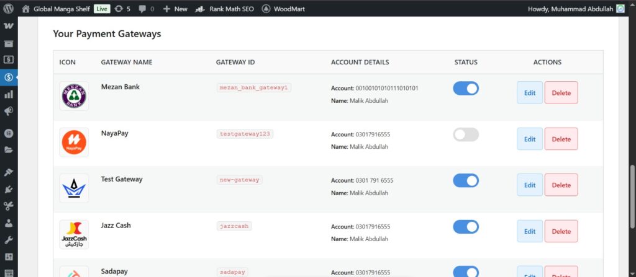Click the ACCOUNT DETAILS column header
This screenshot has height=277, width=636.
360,63
